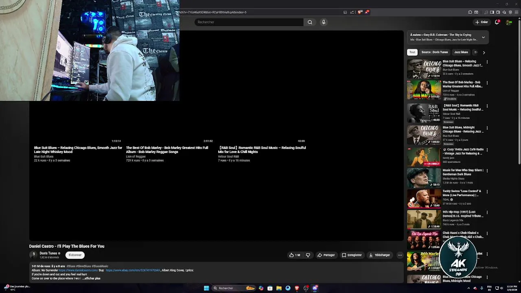Click the browser address bar URL
This screenshot has height=293, width=521.
click(213, 12)
